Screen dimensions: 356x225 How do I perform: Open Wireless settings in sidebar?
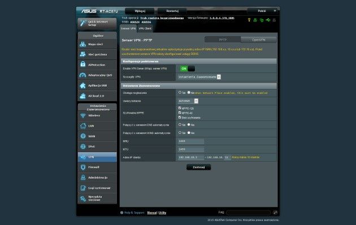tap(97, 115)
